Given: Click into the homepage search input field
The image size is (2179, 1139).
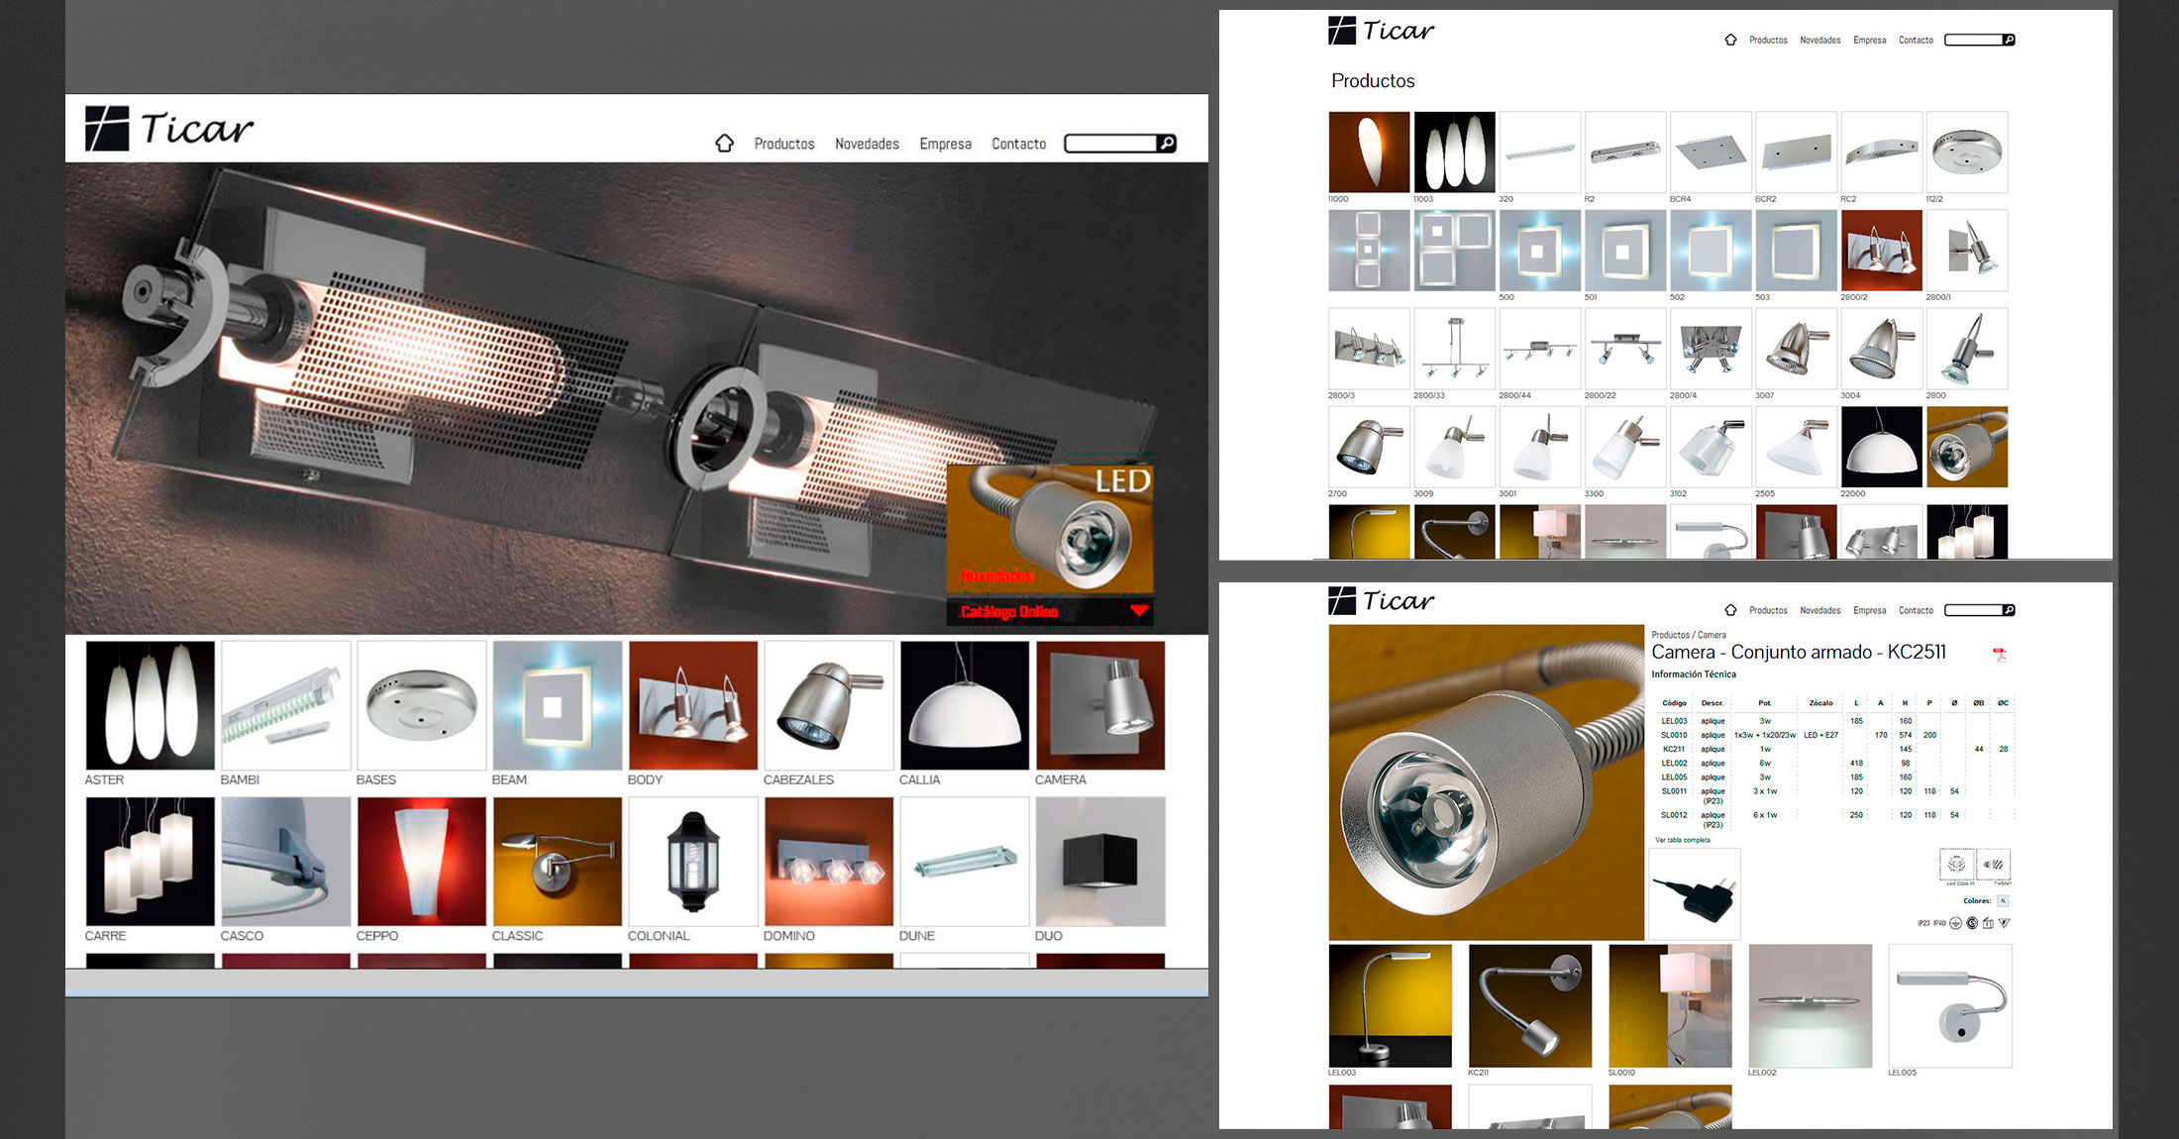Looking at the screenshot, I should (x=1110, y=144).
